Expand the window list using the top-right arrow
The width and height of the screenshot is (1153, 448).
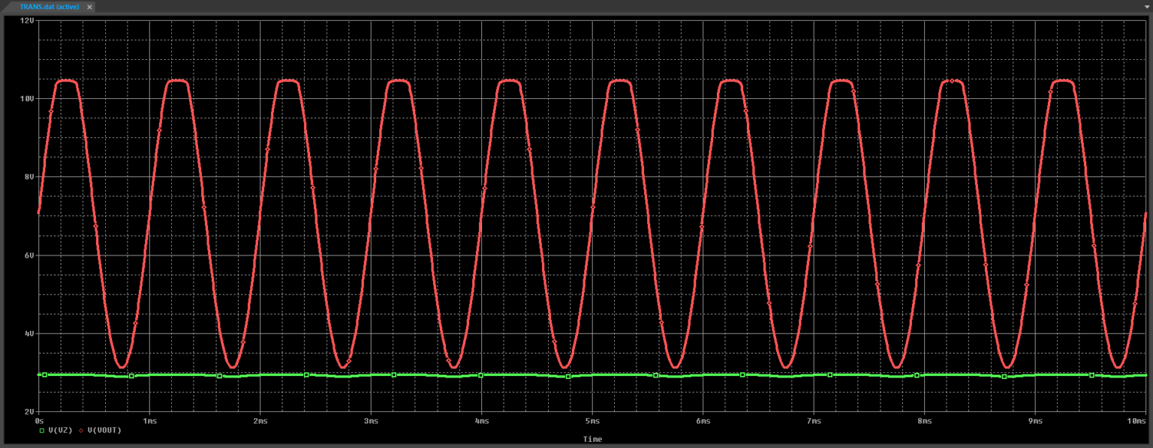[x=1147, y=7]
